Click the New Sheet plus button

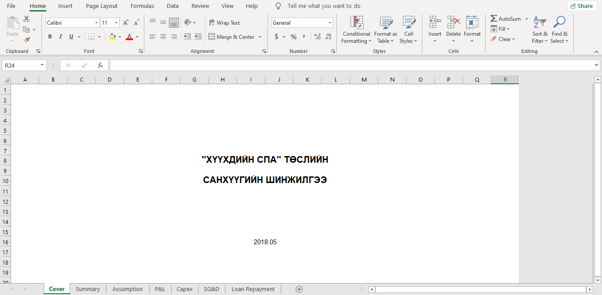point(299,289)
